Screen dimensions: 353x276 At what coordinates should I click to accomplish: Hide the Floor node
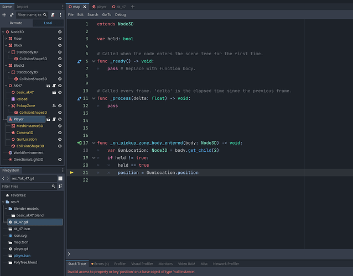point(60,39)
